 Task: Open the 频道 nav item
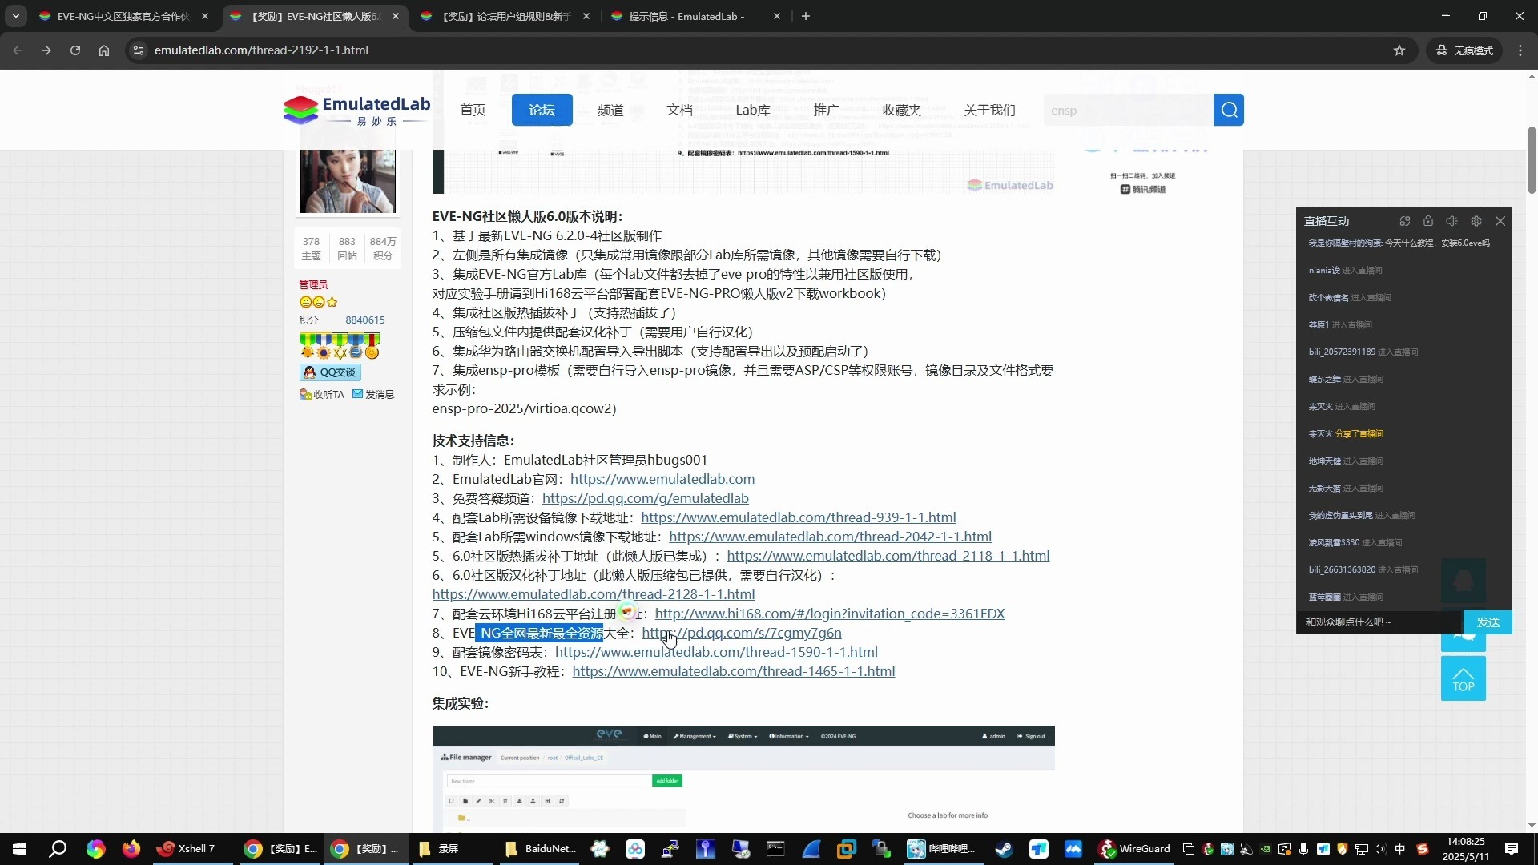pyautogui.click(x=610, y=110)
